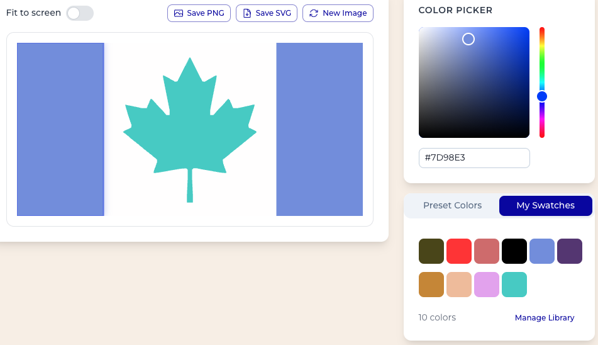Click the COLOR PICKER heading

pos(455,10)
